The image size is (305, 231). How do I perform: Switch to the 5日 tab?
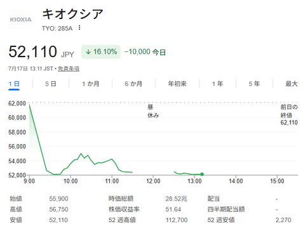(51, 84)
